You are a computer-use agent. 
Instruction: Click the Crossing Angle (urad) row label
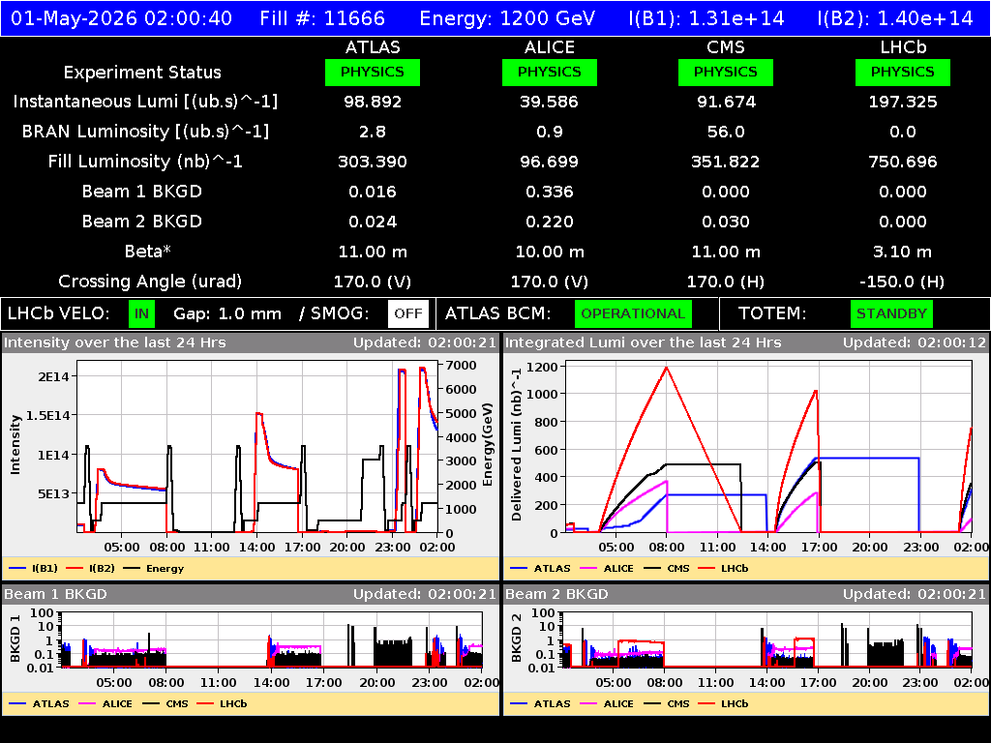coord(150,282)
